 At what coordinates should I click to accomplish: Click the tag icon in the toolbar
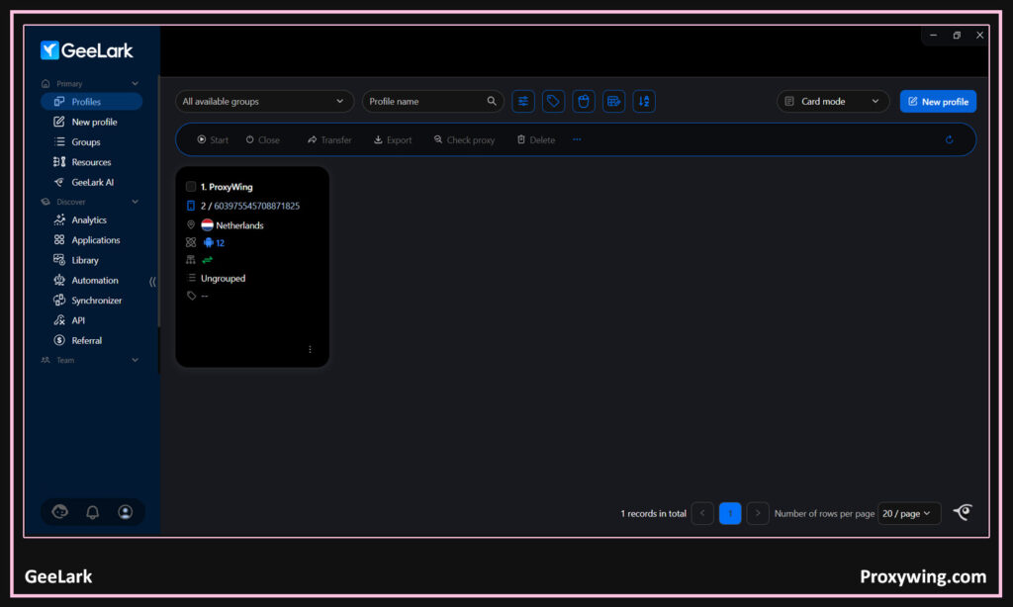click(x=553, y=101)
